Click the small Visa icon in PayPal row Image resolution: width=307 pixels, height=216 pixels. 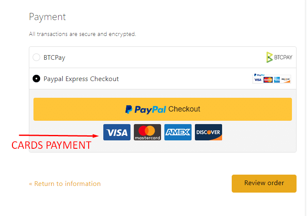(x=258, y=80)
